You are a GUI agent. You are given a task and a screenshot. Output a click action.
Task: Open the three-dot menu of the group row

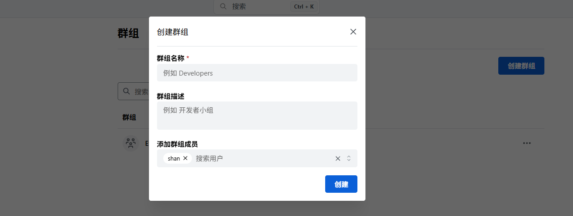click(x=527, y=143)
